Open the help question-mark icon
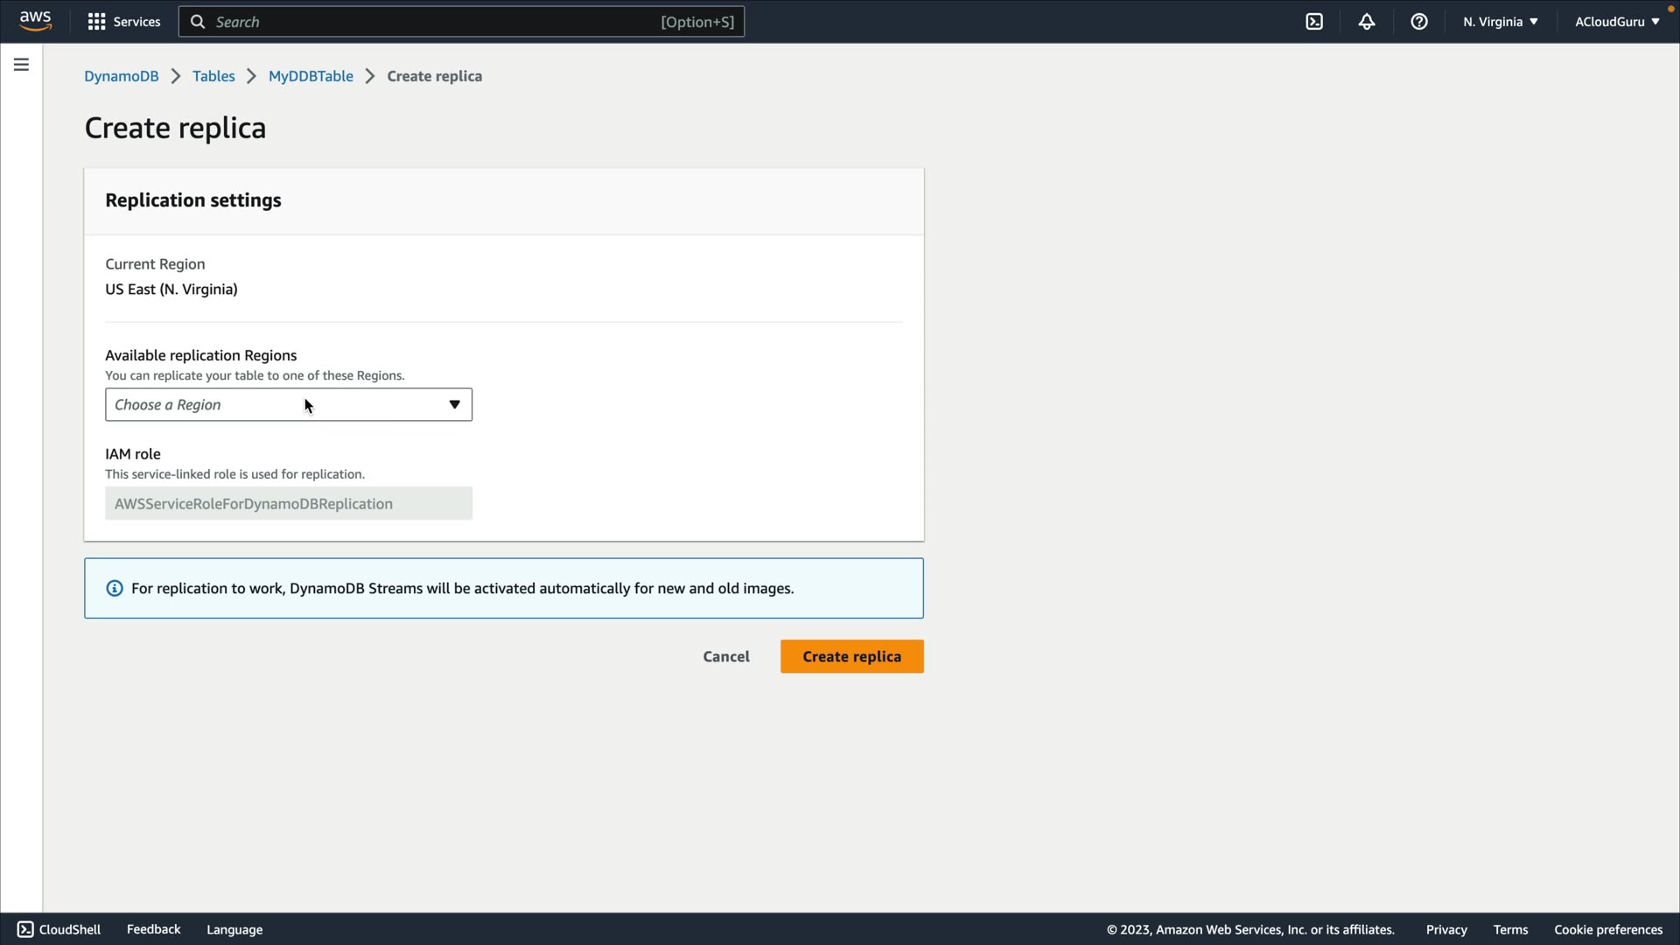1680x945 pixels. tap(1419, 22)
